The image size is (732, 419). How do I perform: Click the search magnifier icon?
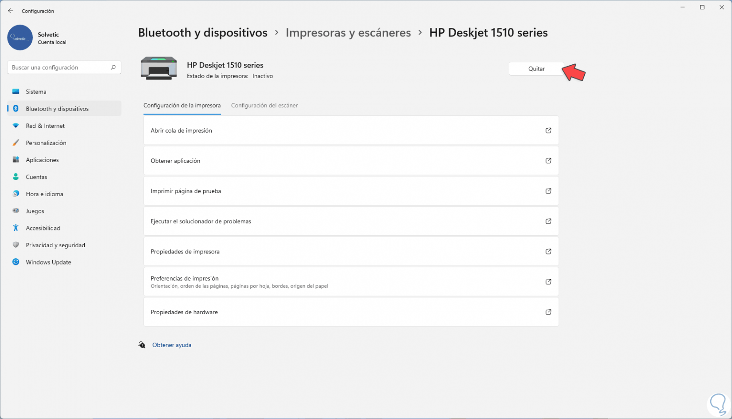pyautogui.click(x=113, y=67)
